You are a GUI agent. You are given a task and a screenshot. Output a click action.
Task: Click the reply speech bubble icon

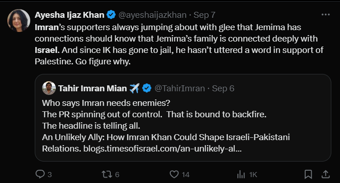pyautogui.click(x=40, y=174)
